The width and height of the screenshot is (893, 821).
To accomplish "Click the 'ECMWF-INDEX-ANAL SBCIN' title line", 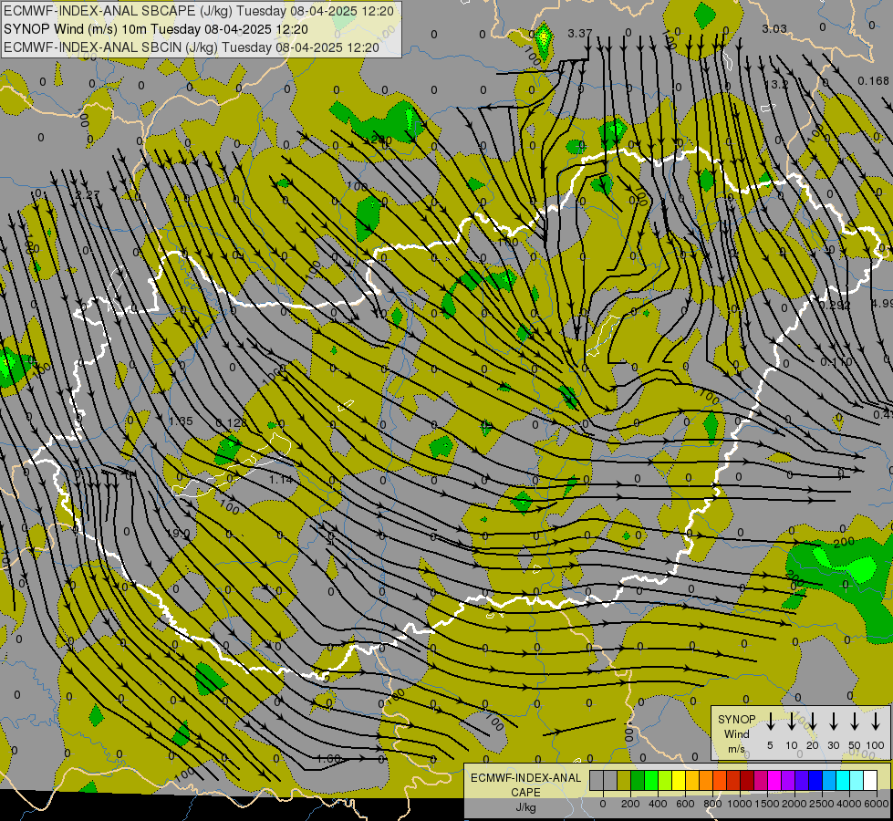I will tap(192, 47).
